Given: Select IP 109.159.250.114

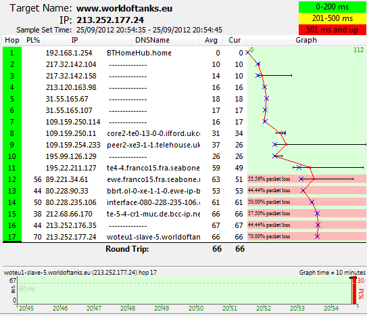Looking at the screenshot, I should tap(73, 122).
